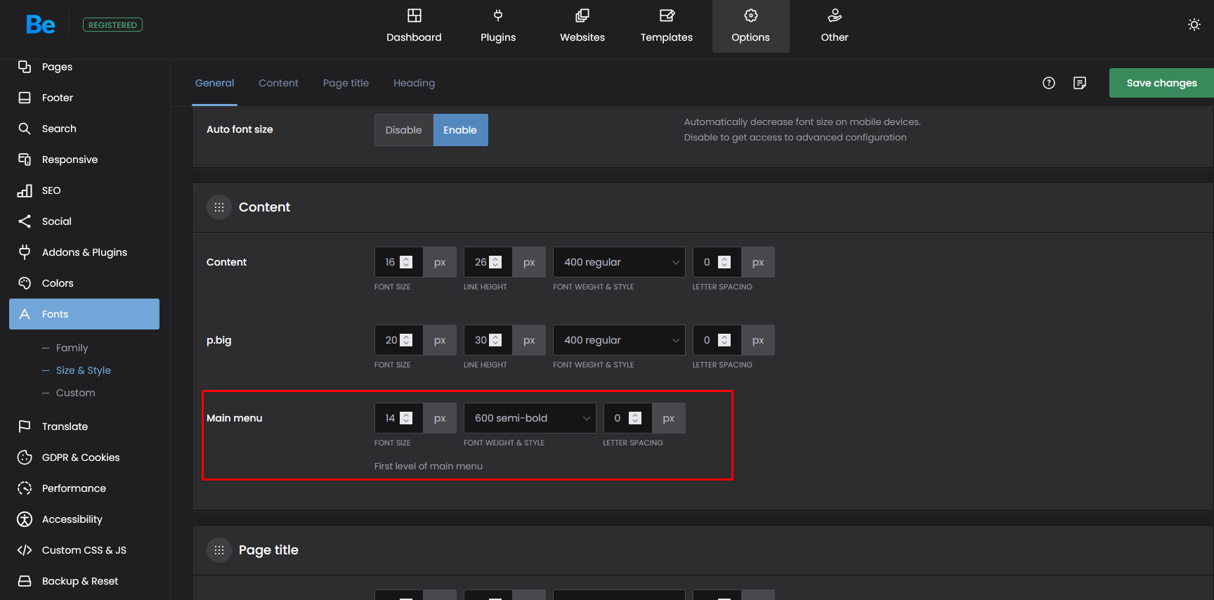Click the Custom CSS & JS code icon
Viewport: 1214px width, 600px height.
point(25,550)
